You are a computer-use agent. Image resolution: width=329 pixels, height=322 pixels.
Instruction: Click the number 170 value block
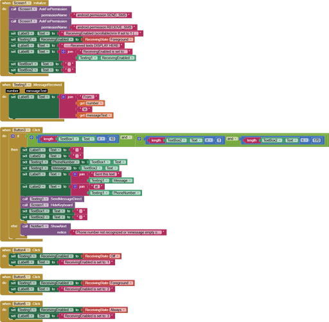click(317, 140)
